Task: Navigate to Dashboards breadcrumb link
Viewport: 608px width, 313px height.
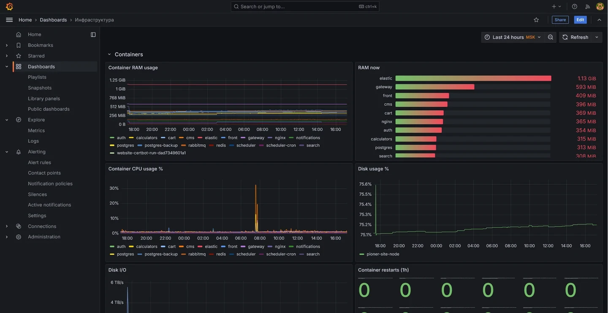Action: (54, 20)
